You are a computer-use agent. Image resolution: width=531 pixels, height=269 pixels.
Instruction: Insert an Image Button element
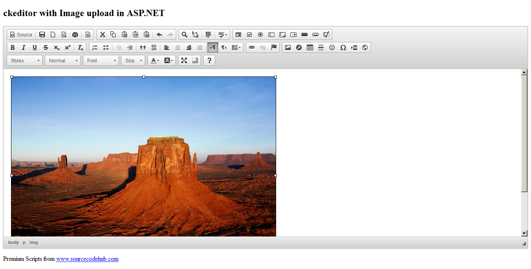click(315, 35)
